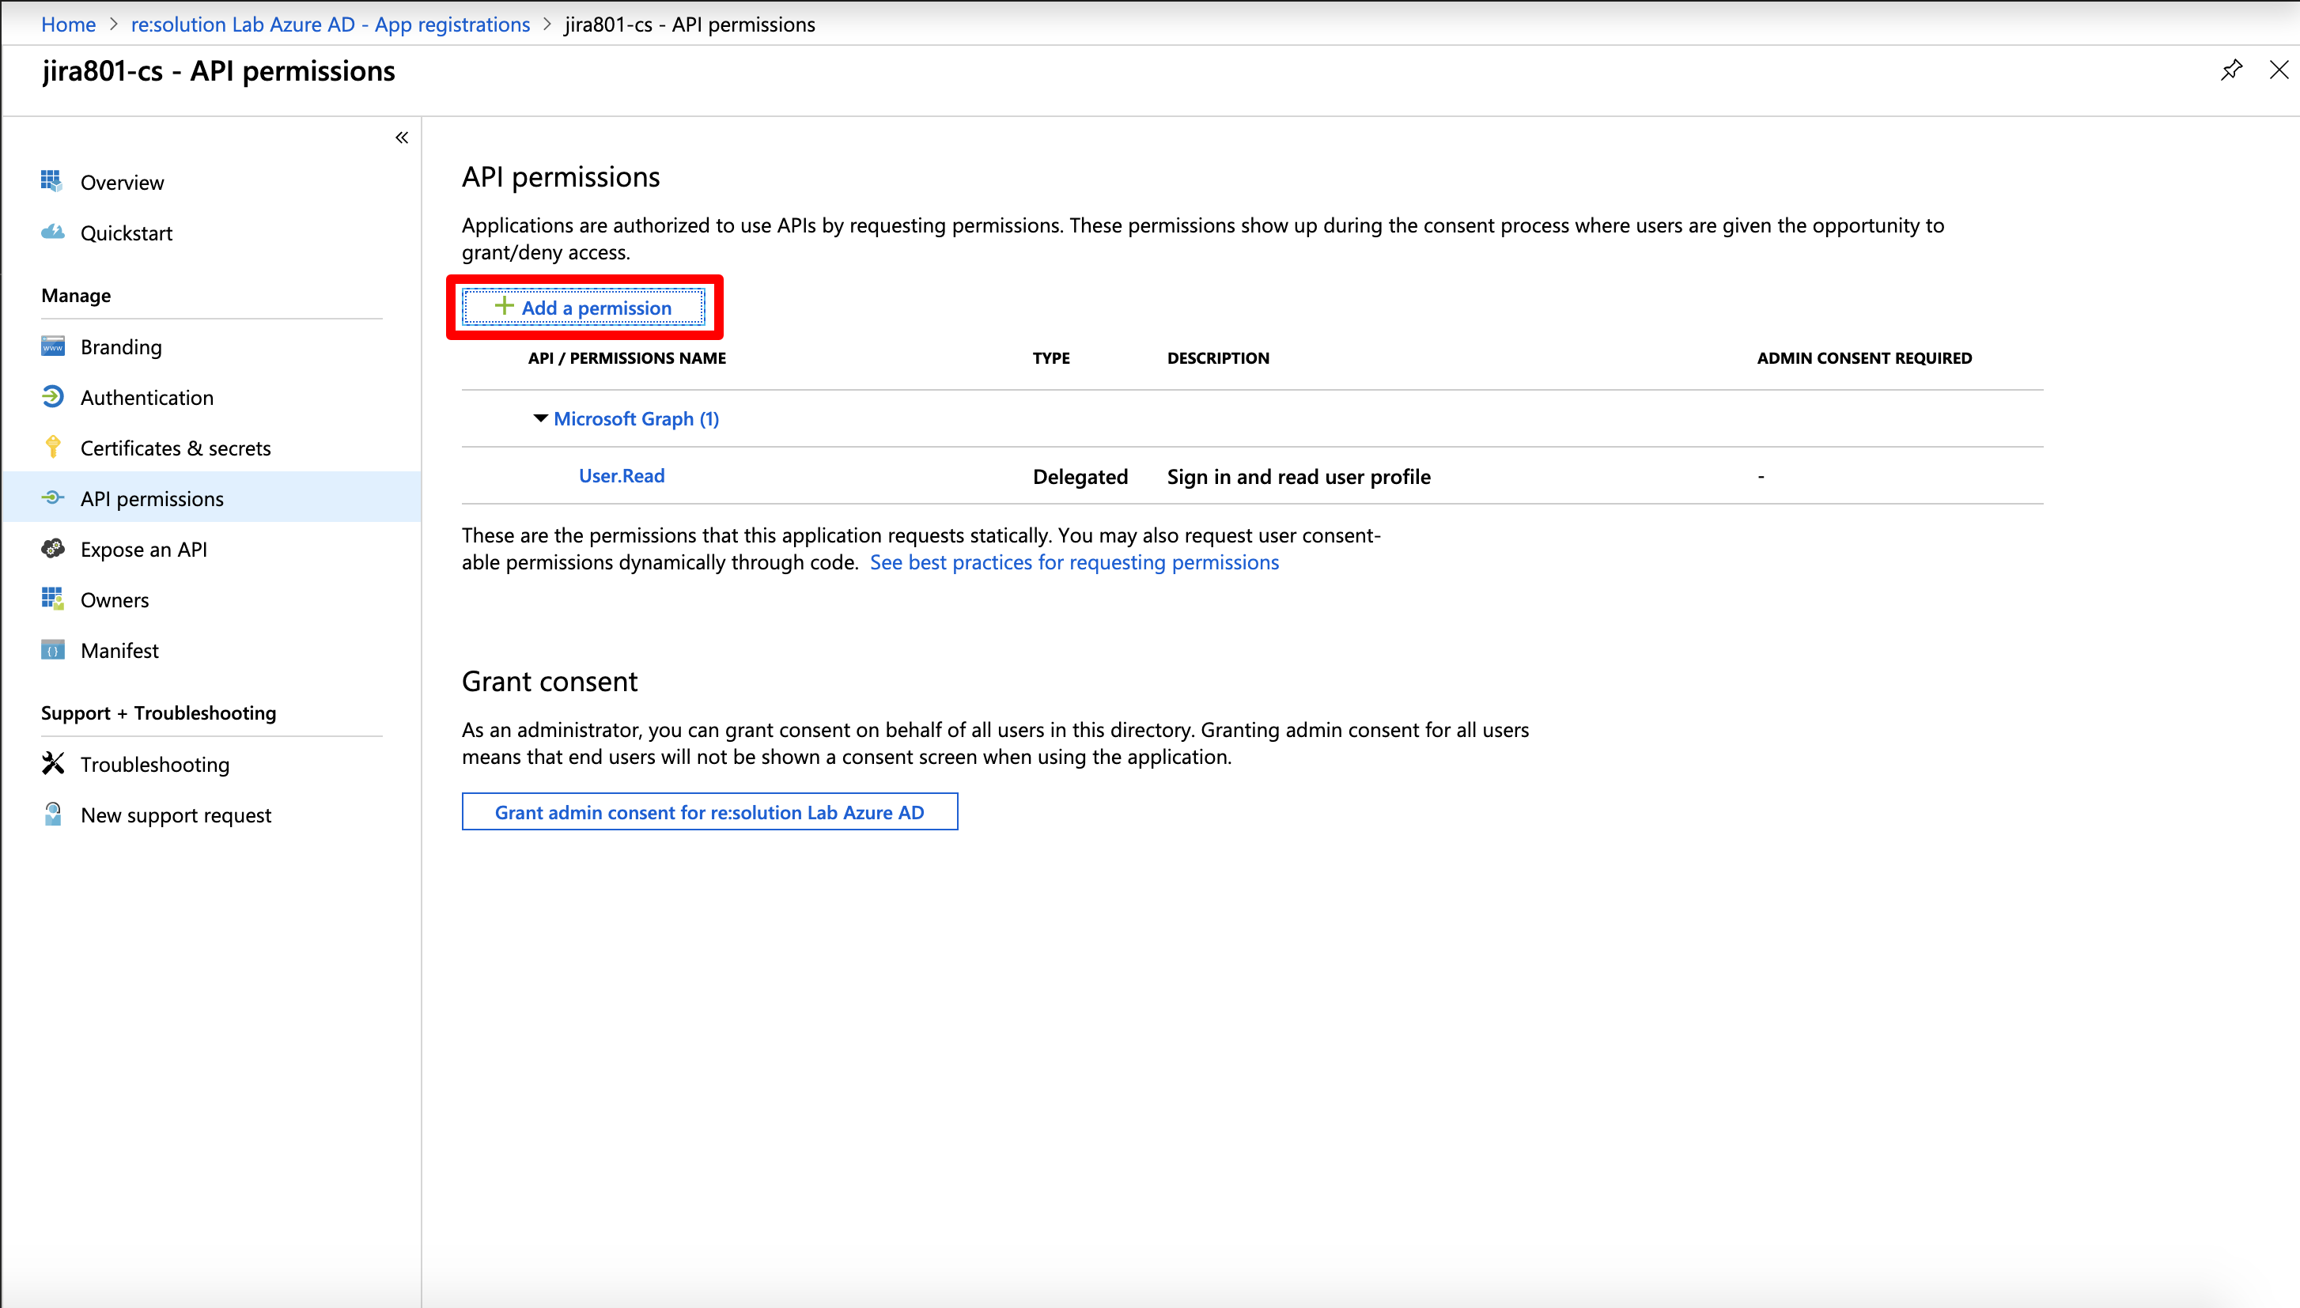Go to Home via breadcrumb
Viewport: 2300px width, 1308px height.
tap(68, 25)
